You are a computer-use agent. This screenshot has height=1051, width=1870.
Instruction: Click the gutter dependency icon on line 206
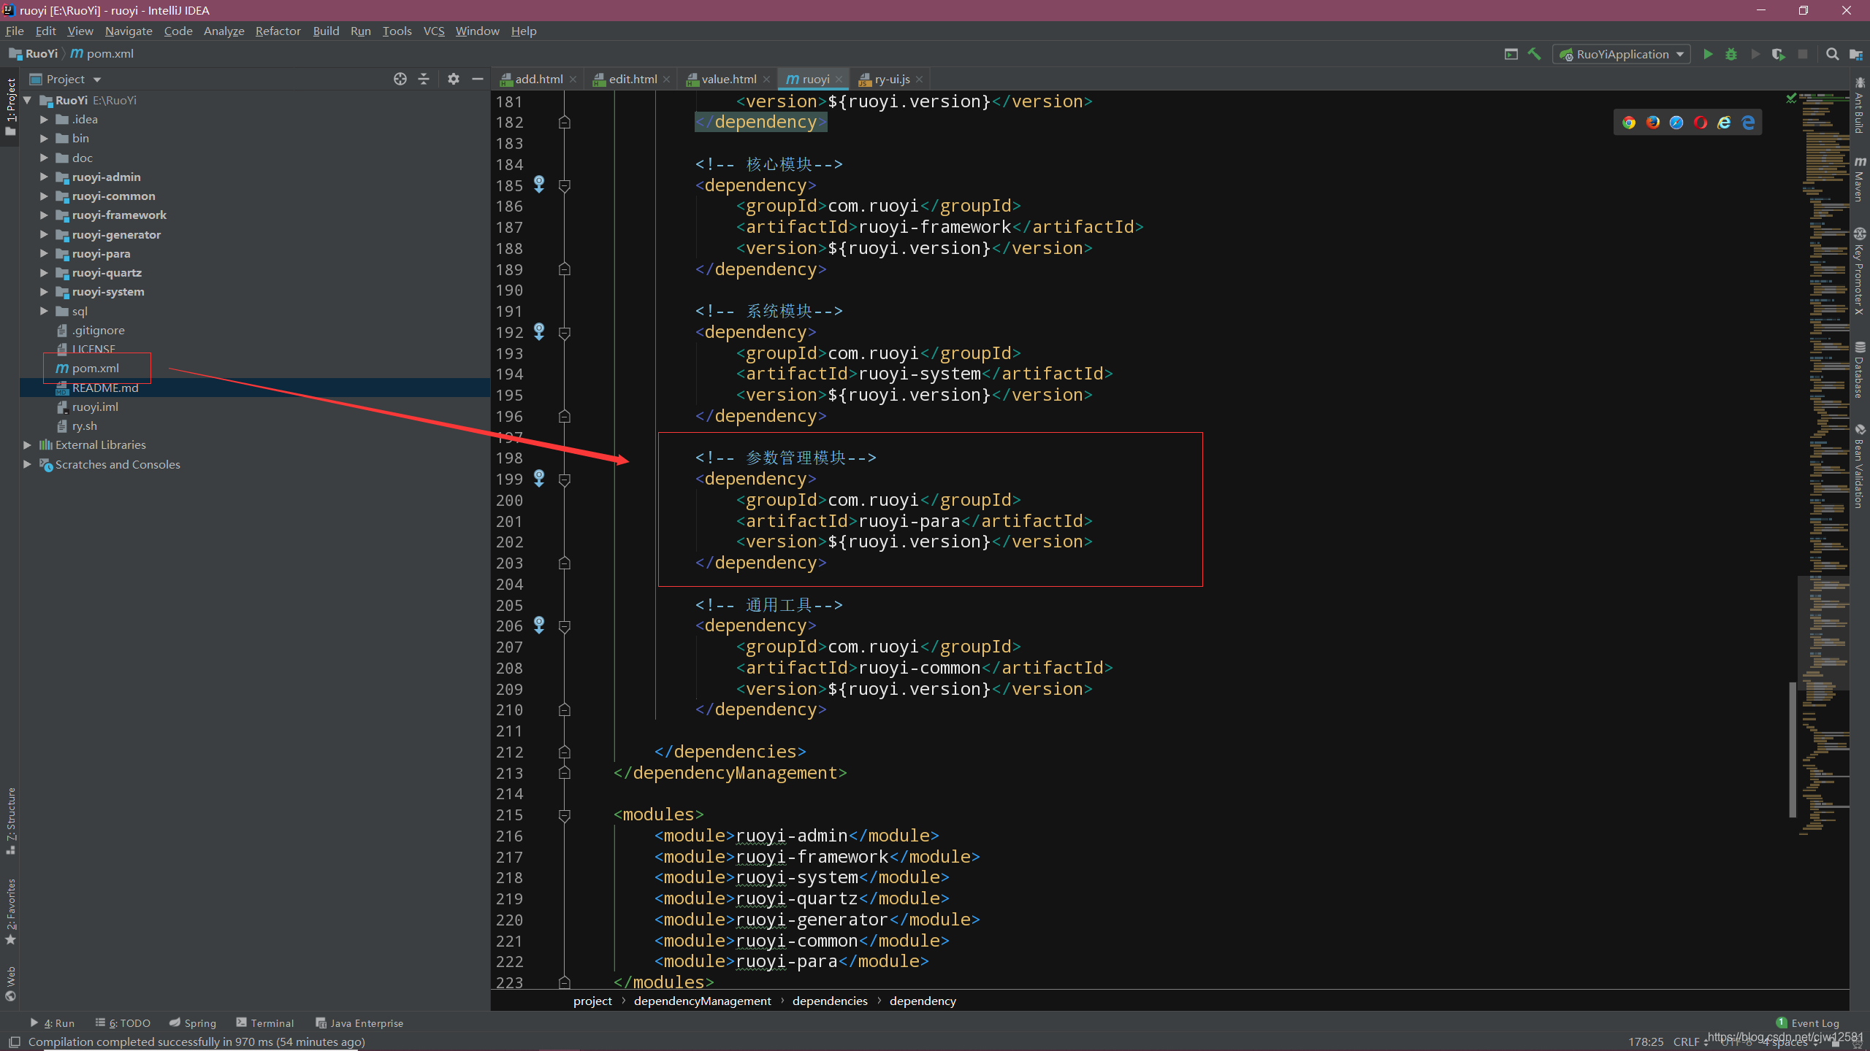coord(539,625)
